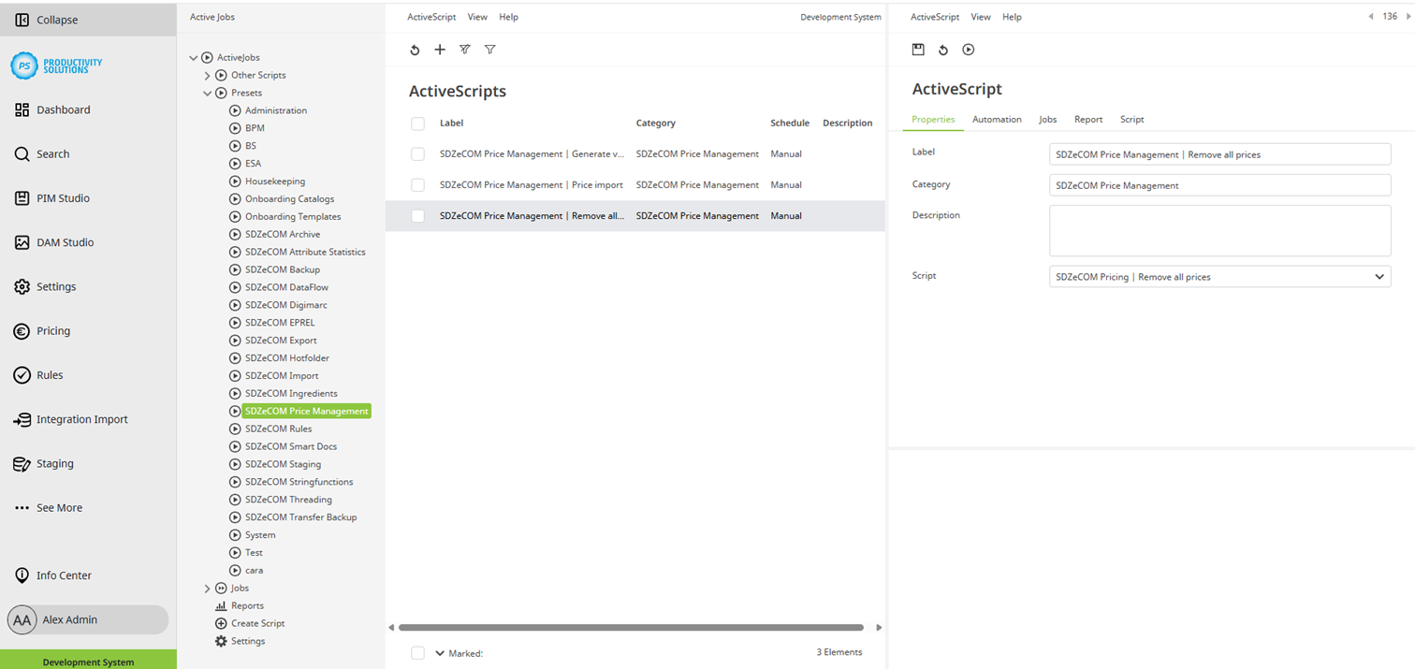This screenshot has height=669, width=1415.
Task: Click the Pricing icon in the sidebar
Action: coord(20,330)
